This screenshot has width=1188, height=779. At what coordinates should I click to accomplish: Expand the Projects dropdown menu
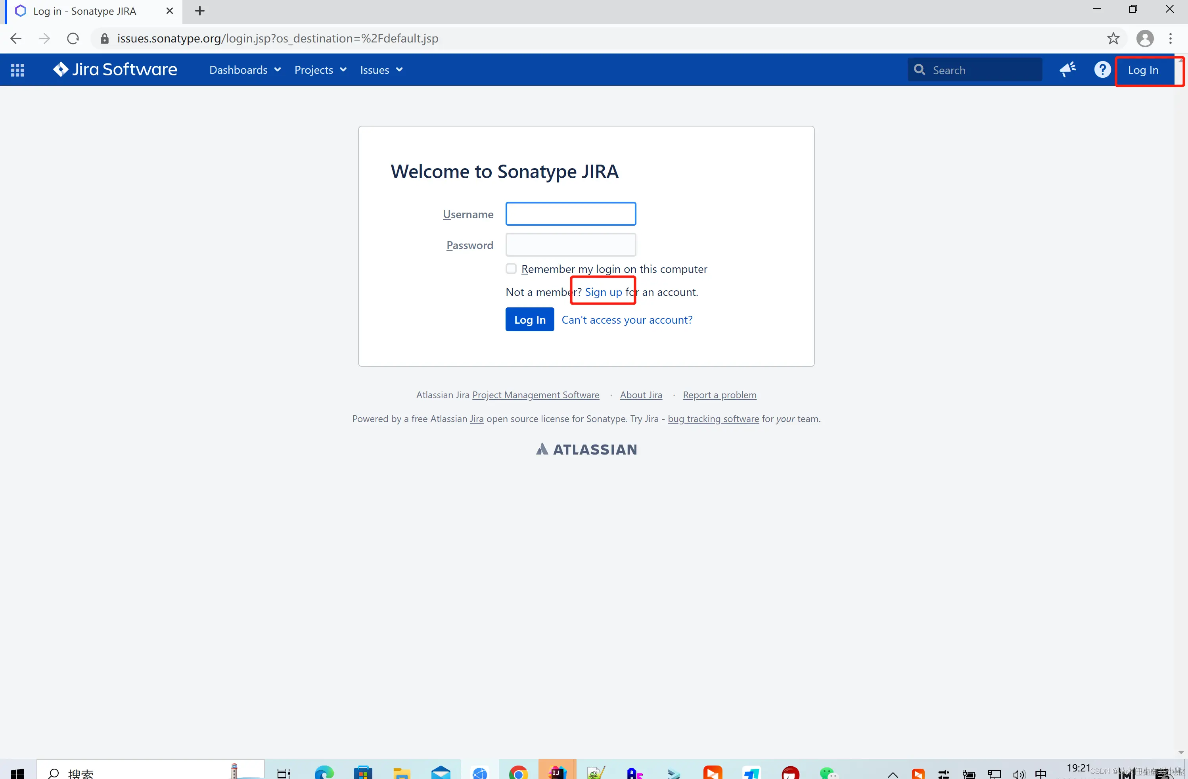pyautogui.click(x=320, y=70)
